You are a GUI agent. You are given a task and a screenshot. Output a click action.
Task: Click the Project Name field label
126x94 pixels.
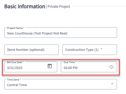click(15, 28)
